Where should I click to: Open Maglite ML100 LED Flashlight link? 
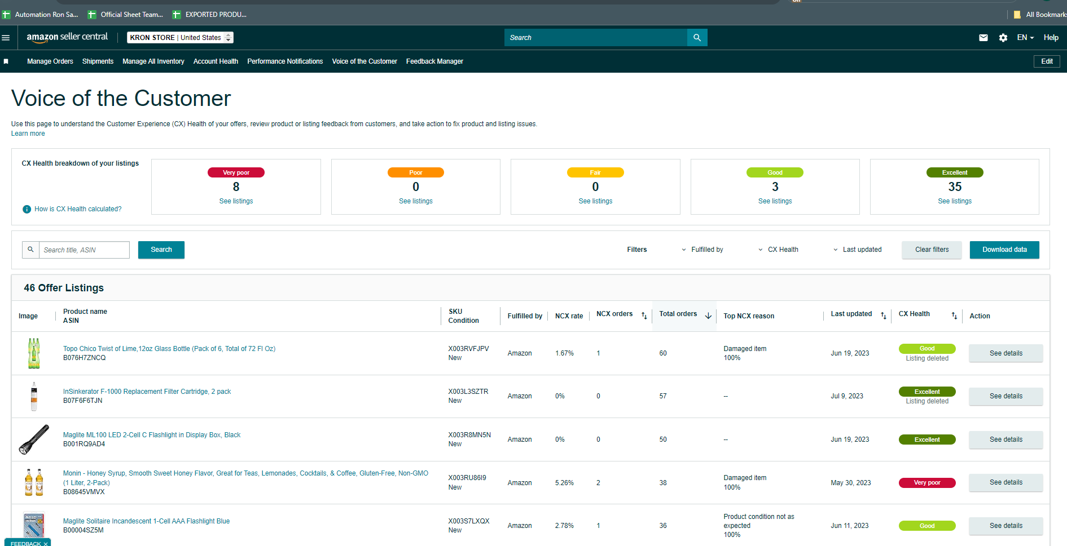click(x=152, y=435)
